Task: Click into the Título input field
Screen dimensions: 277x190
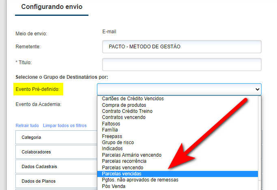Action: point(182,64)
